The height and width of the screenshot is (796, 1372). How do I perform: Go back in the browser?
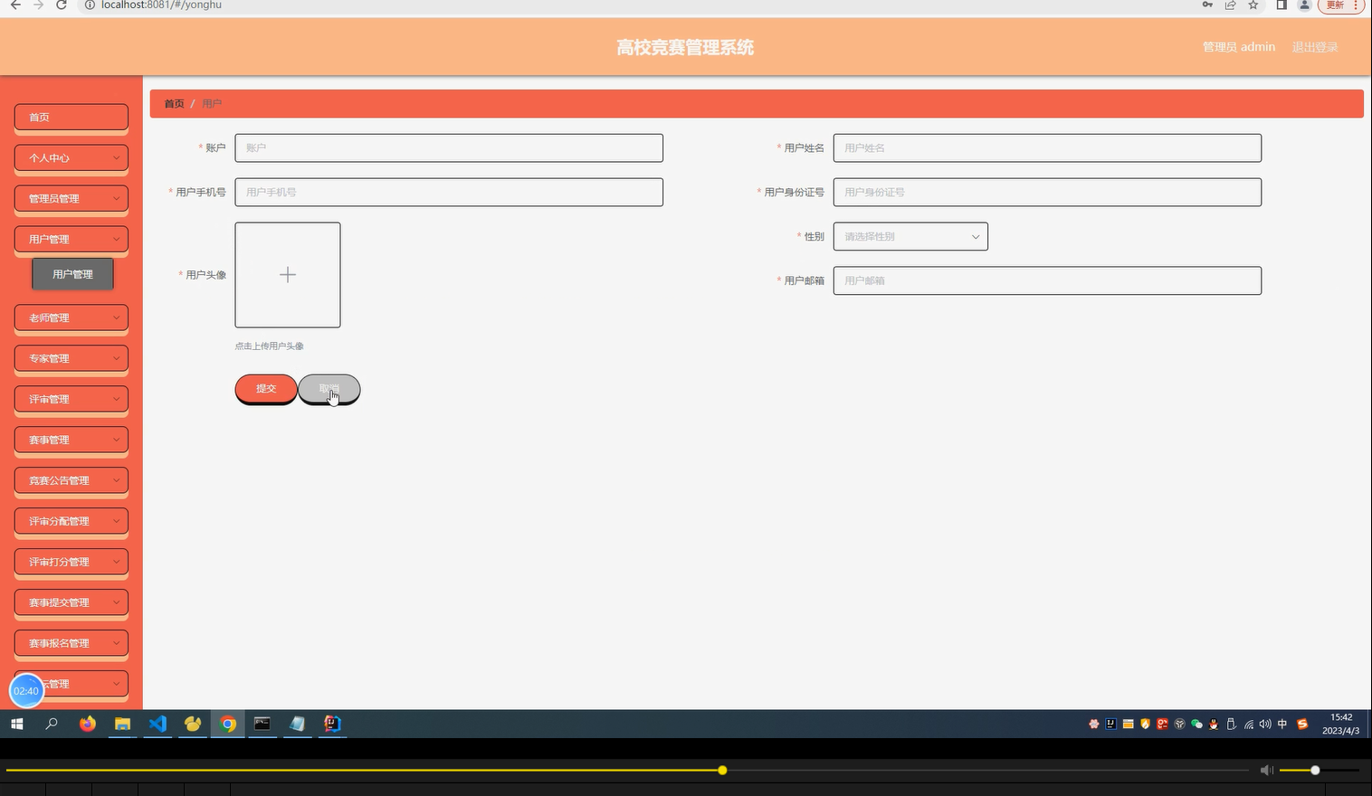pyautogui.click(x=15, y=5)
